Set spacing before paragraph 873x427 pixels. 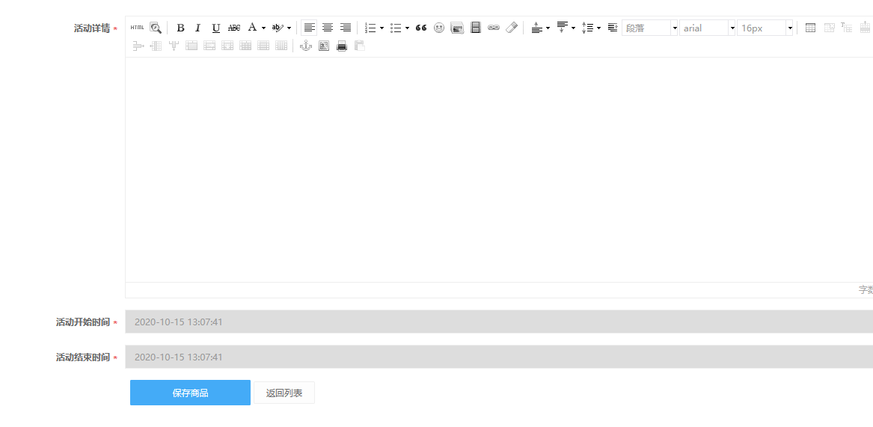click(536, 27)
